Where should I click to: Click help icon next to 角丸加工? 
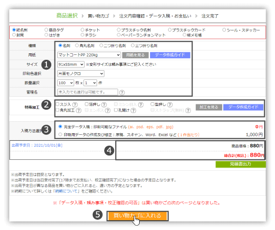coord(79,110)
